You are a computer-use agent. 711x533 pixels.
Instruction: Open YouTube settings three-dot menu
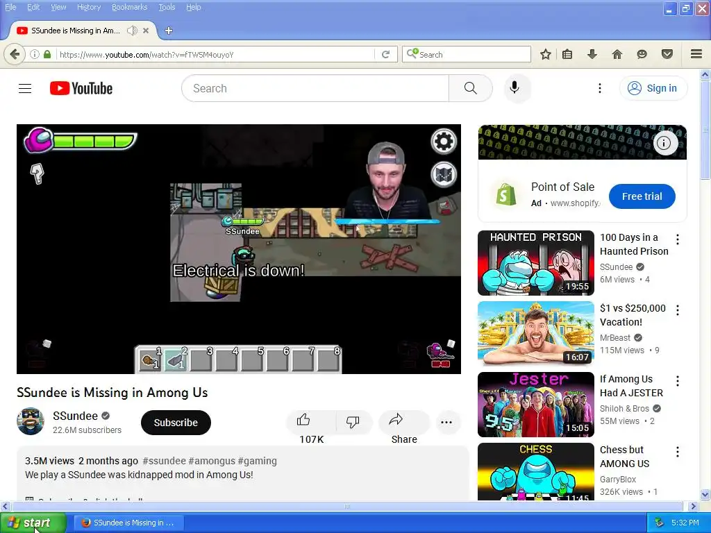coord(599,88)
